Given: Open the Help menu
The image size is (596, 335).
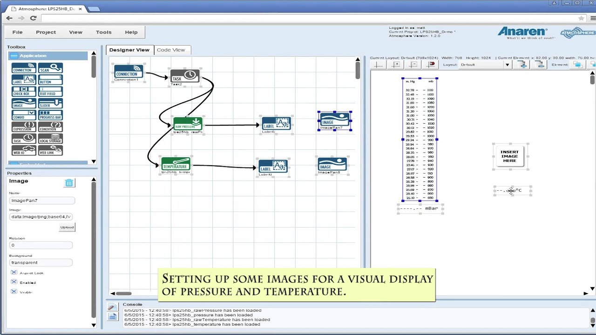Looking at the screenshot, I should [x=131, y=32].
